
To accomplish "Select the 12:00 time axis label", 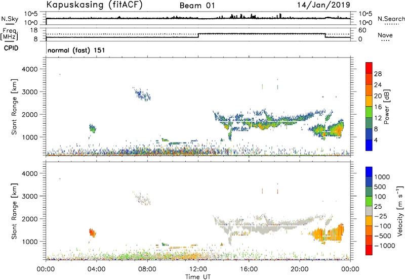I will (198, 269).
